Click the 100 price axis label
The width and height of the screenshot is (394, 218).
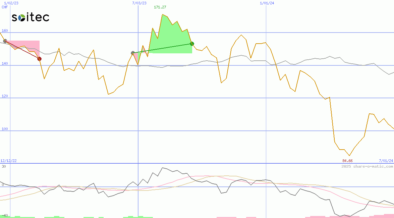tap(5, 128)
